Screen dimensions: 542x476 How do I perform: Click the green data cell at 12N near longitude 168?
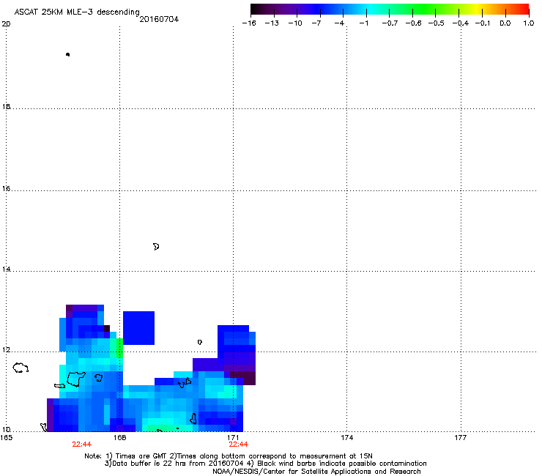pos(119,348)
